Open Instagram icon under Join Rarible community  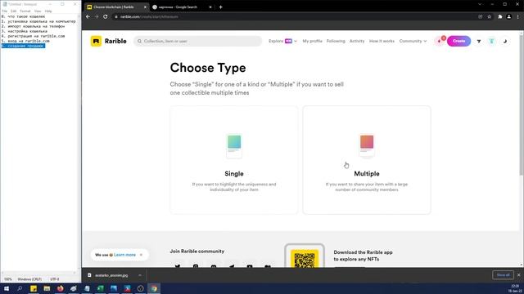click(196, 266)
